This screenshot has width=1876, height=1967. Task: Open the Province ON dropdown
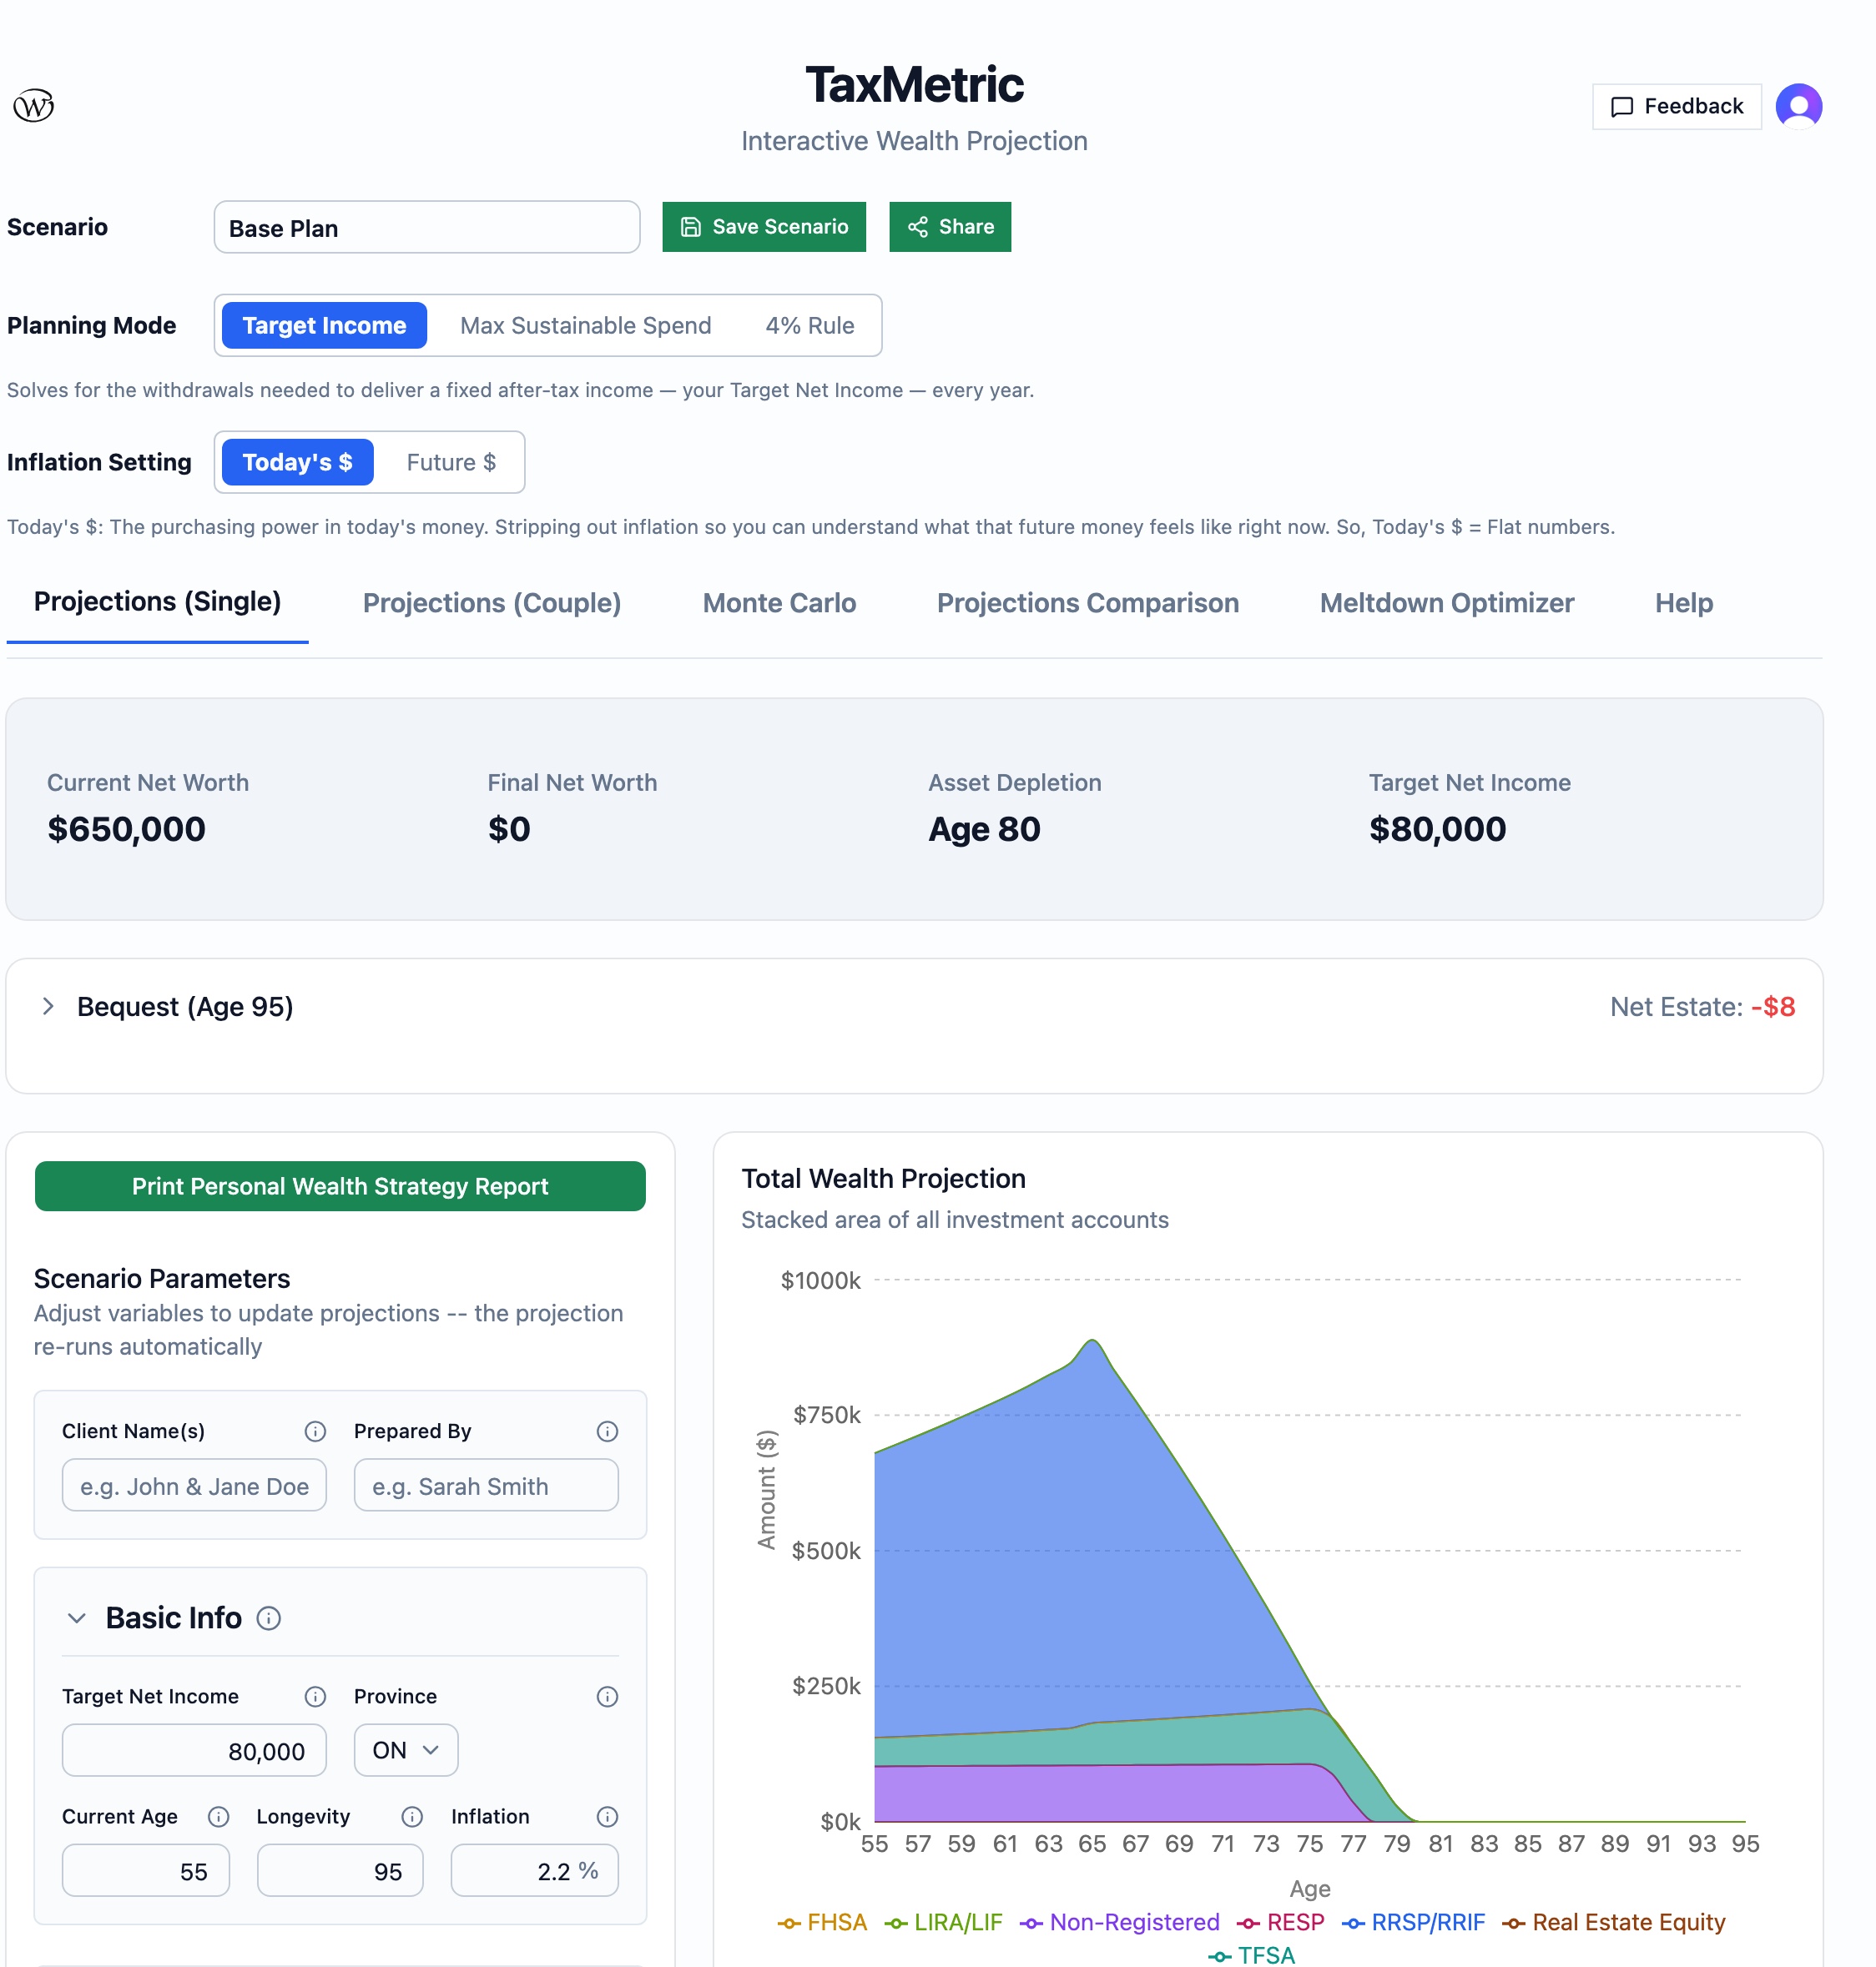(405, 1750)
